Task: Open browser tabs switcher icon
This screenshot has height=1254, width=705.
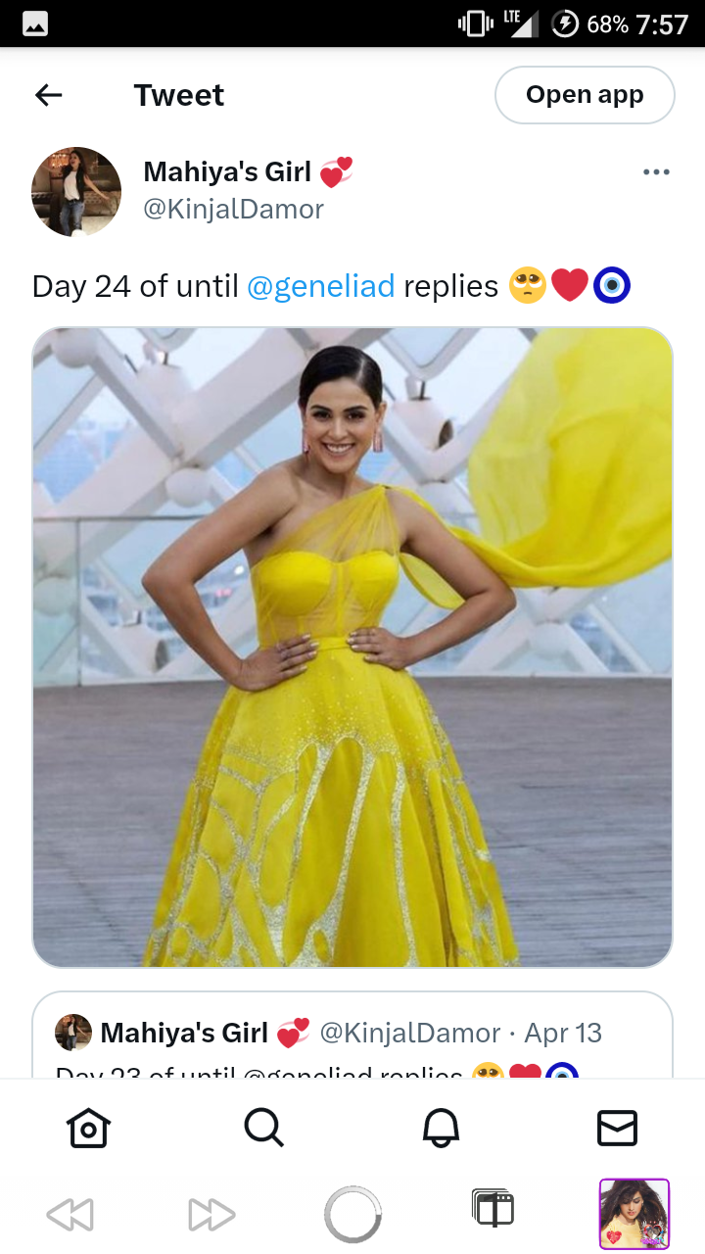Action: click(x=493, y=1209)
